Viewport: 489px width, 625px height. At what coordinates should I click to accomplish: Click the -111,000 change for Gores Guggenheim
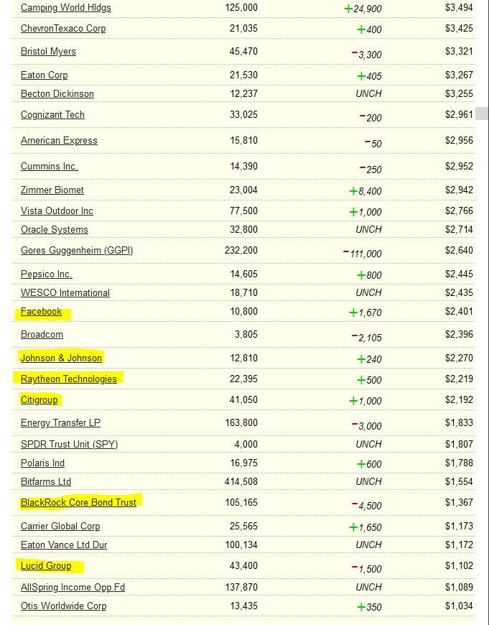pyautogui.click(x=363, y=254)
